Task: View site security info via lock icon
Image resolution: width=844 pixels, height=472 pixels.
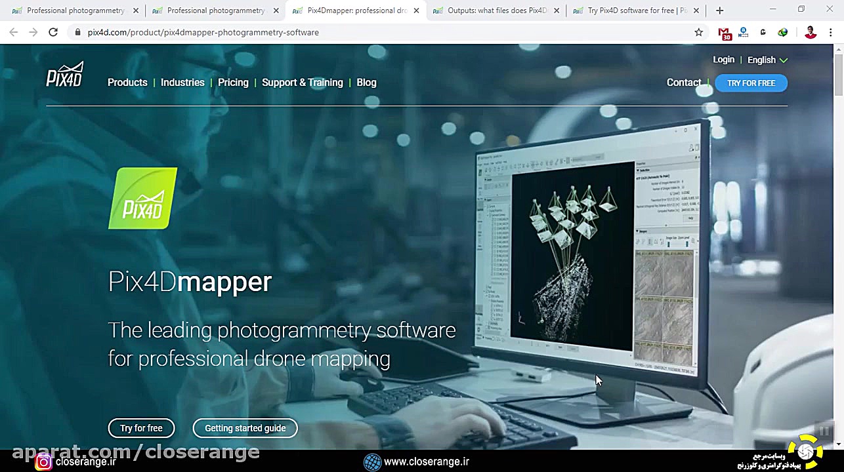Action: [x=78, y=32]
